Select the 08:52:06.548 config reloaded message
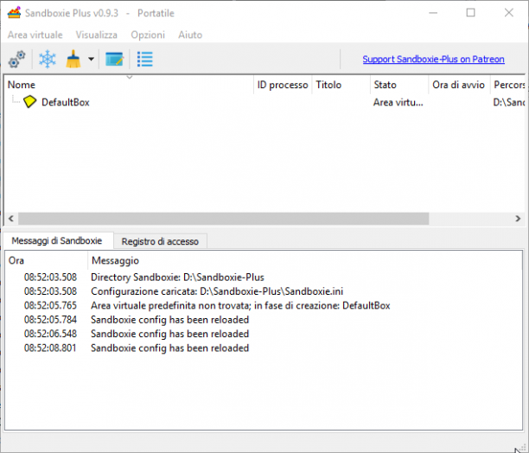This screenshot has width=529, height=453. [264, 334]
